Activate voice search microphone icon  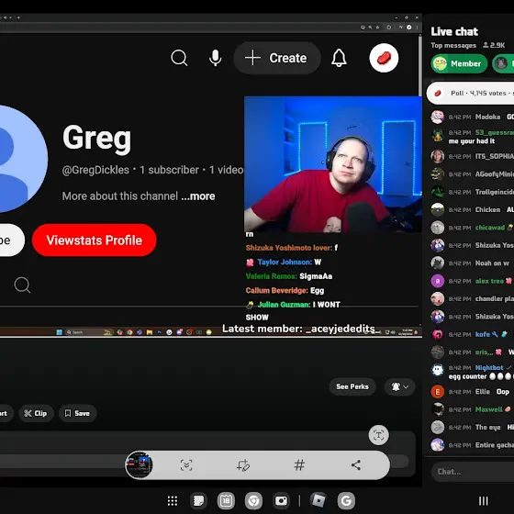pos(216,58)
